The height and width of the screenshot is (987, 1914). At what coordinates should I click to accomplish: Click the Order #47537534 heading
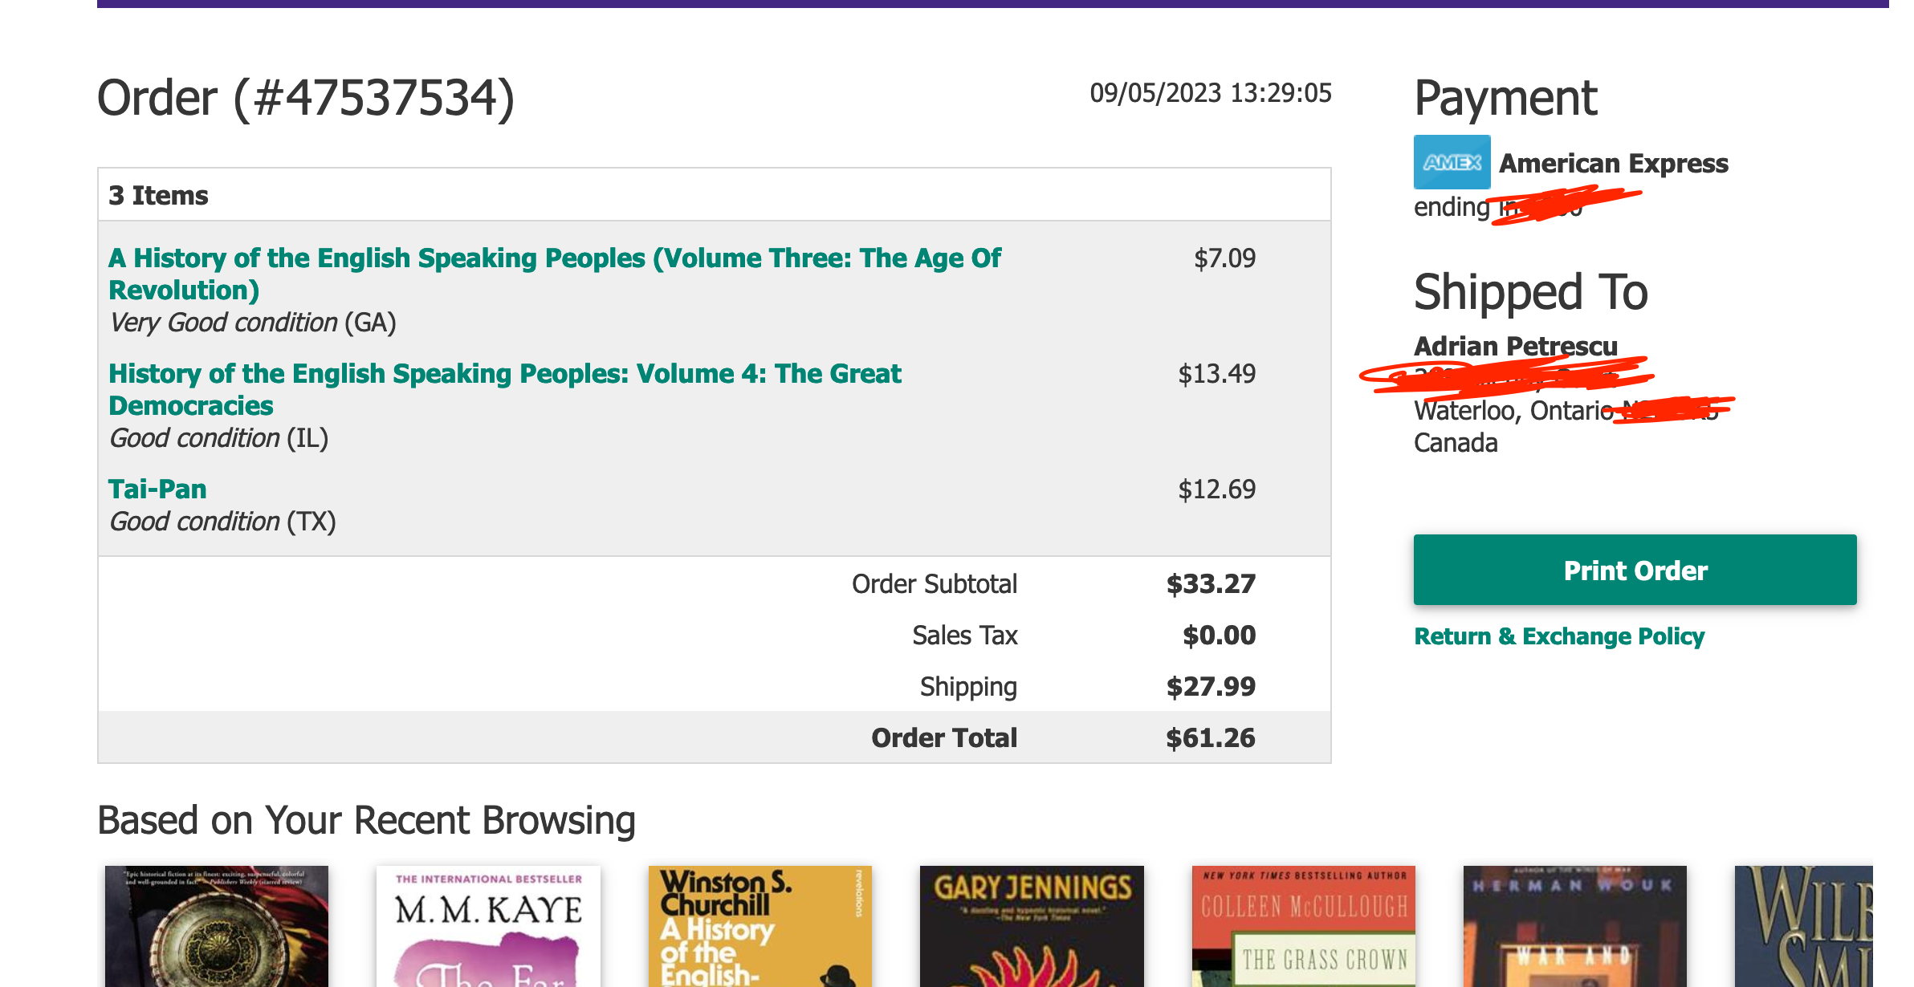pos(306,99)
